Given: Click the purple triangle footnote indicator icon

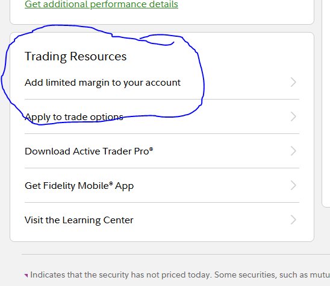Looking at the screenshot, I should tap(26, 275).
